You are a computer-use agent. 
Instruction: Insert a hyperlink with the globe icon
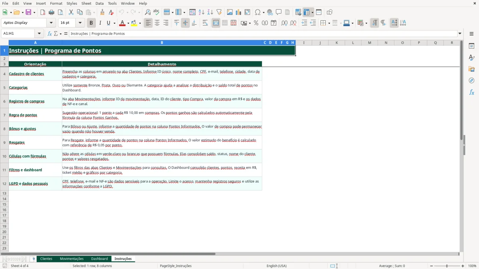click(270, 12)
